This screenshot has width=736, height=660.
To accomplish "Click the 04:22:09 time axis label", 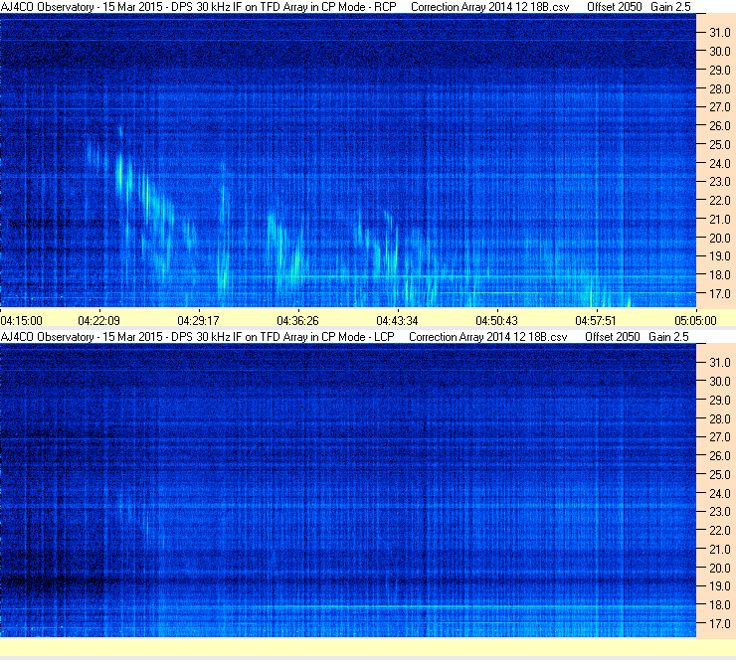I will (x=99, y=321).
